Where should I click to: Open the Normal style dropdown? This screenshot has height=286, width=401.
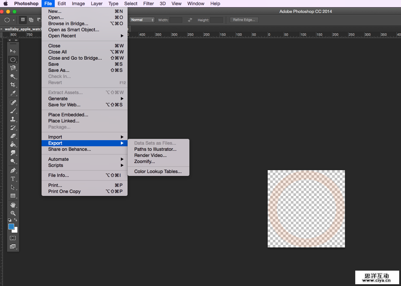pyautogui.click(x=142, y=20)
